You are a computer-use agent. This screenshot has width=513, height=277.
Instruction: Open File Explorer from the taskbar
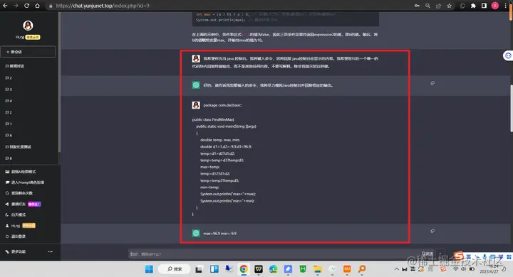point(317,269)
